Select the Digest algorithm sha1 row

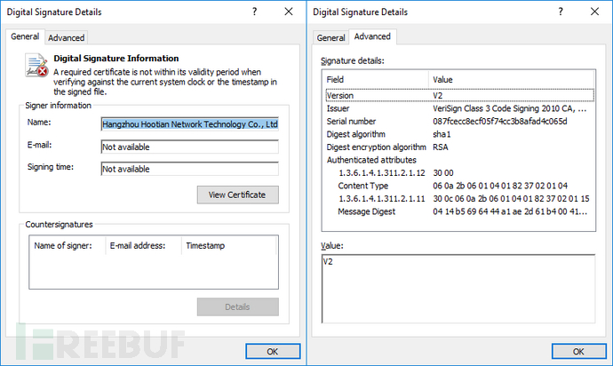pyautogui.click(x=458, y=134)
